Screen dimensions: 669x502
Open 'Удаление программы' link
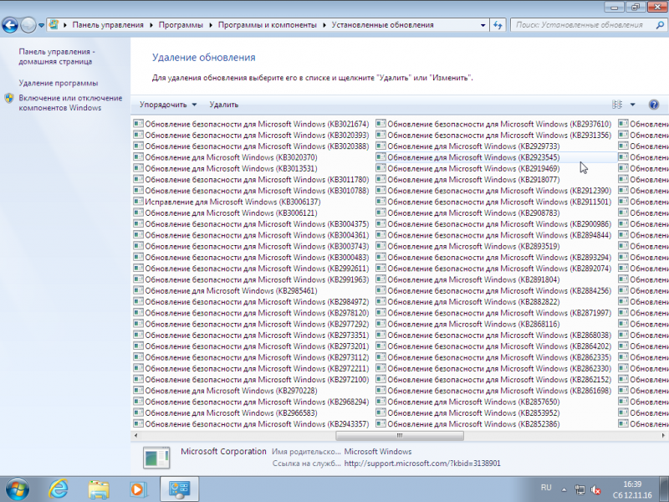click(x=59, y=83)
